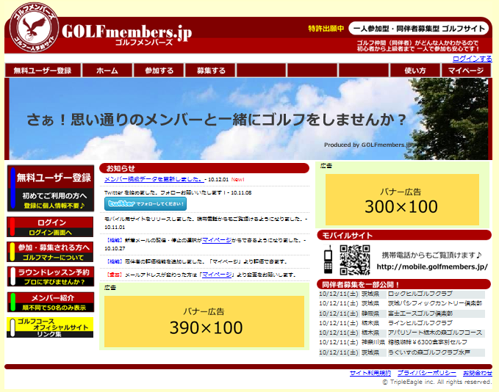Click the 茨城パシフィックカントリー倶楽部 row
Viewport: 499px width, 392px height.
[401, 303]
